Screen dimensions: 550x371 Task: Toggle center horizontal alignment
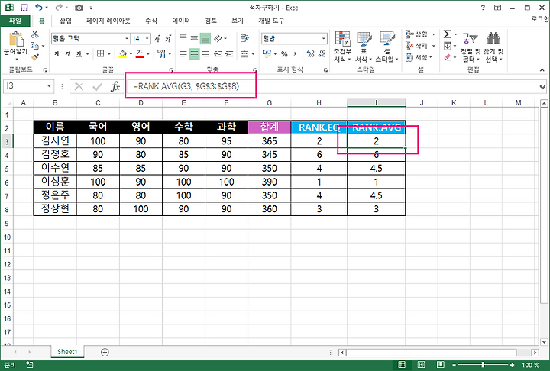tap(194, 53)
